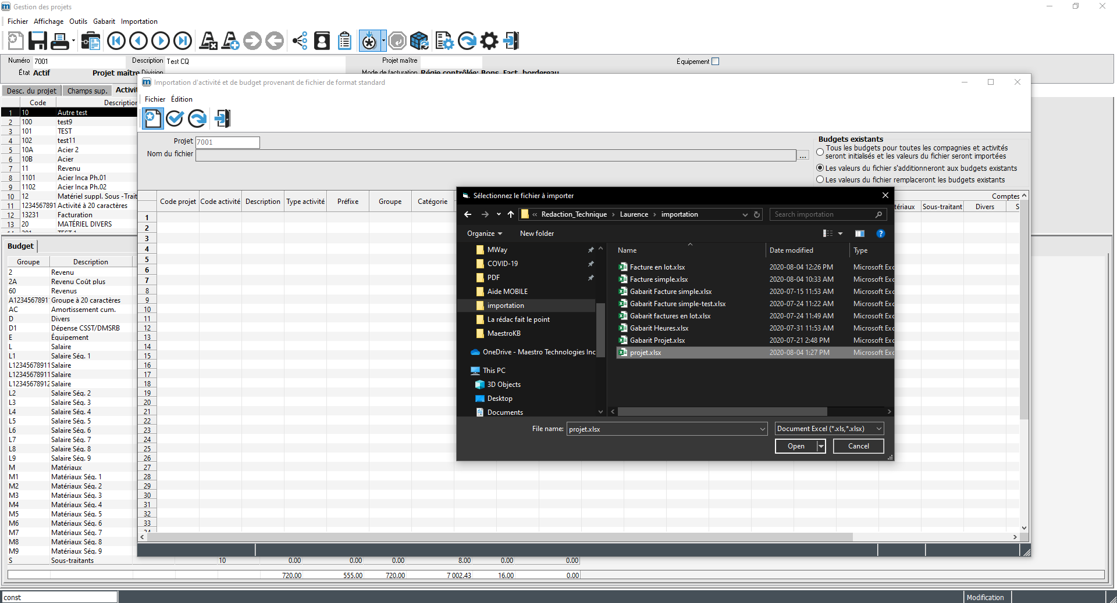The image size is (1117, 603).
Task: Open the Document Excel file type dropdown
Action: tap(829, 429)
